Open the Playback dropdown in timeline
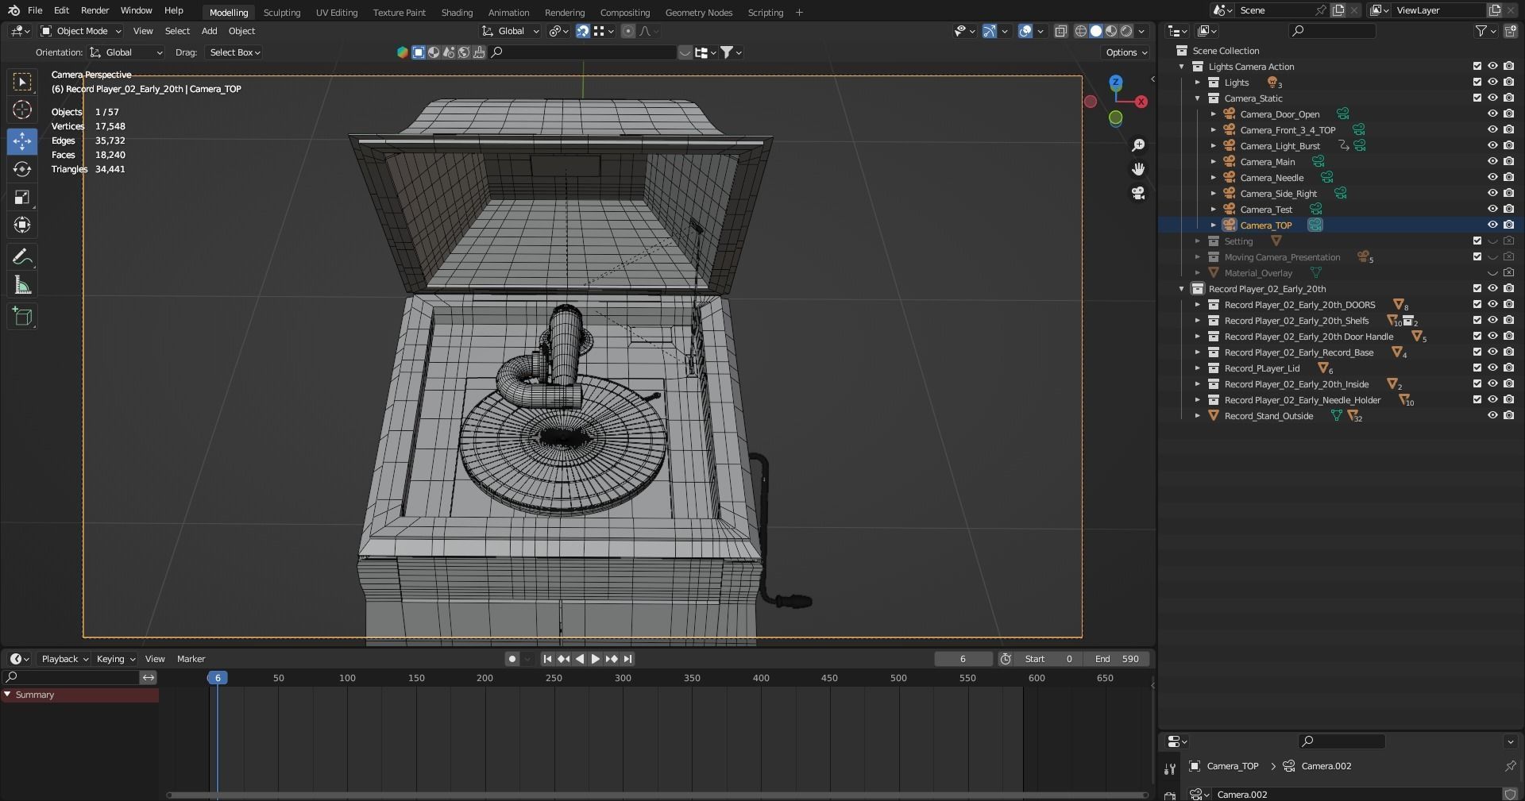Viewport: 1525px width, 801px height. 64,659
